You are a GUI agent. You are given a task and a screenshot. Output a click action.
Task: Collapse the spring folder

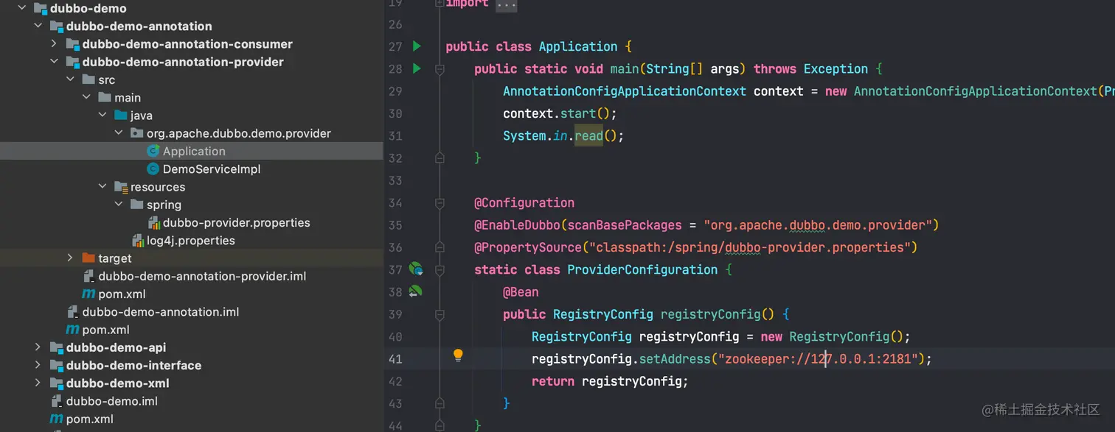[118, 205]
